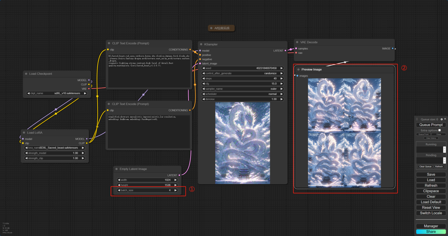Viewport: 448px width, 236px height.
Task: Click the Share button
Action: tap(431, 232)
